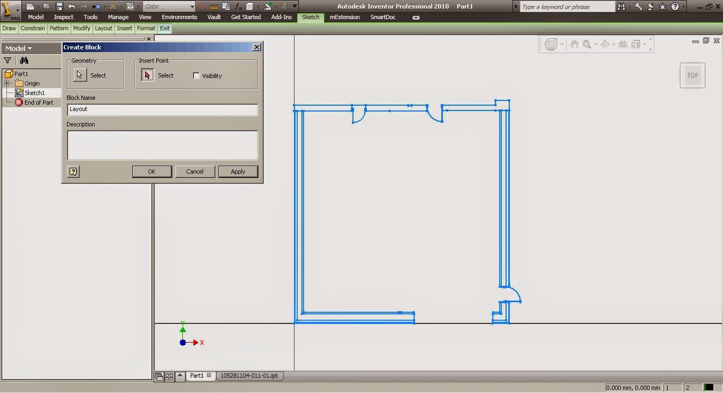
Task: Enable the Visibility checkbox
Action: pyautogui.click(x=196, y=75)
